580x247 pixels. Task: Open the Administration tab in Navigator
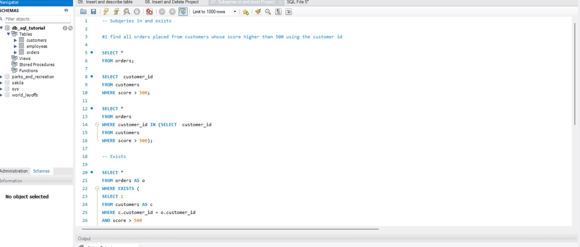[x=14, y=171]
